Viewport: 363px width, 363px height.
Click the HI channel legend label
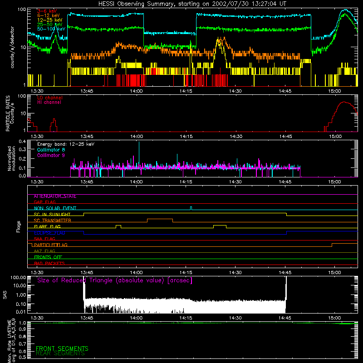[49, 103]
